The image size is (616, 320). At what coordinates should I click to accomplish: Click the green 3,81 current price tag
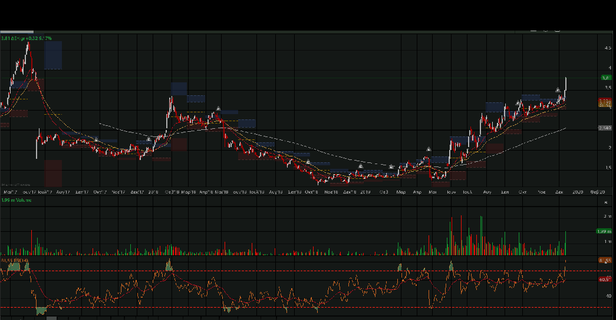(x=605, y=78)
